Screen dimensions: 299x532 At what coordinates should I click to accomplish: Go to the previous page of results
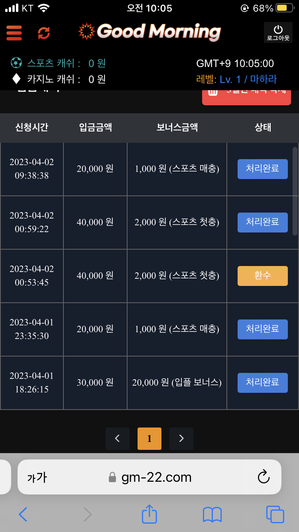pyautogui.click(x=118, y=439)
